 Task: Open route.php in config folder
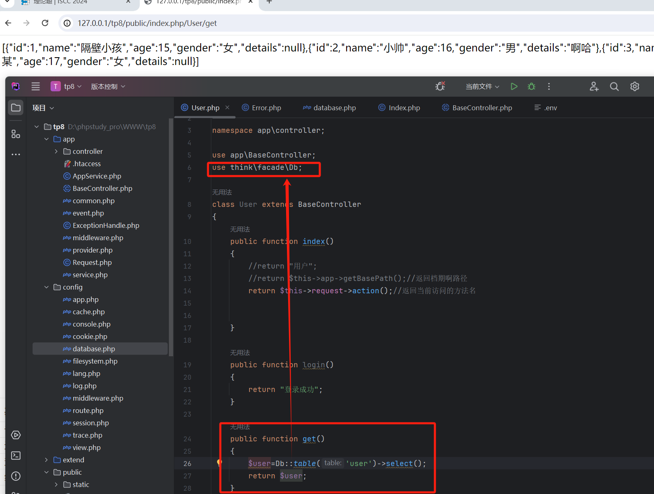pyautogui.click(x=83, y=411)
